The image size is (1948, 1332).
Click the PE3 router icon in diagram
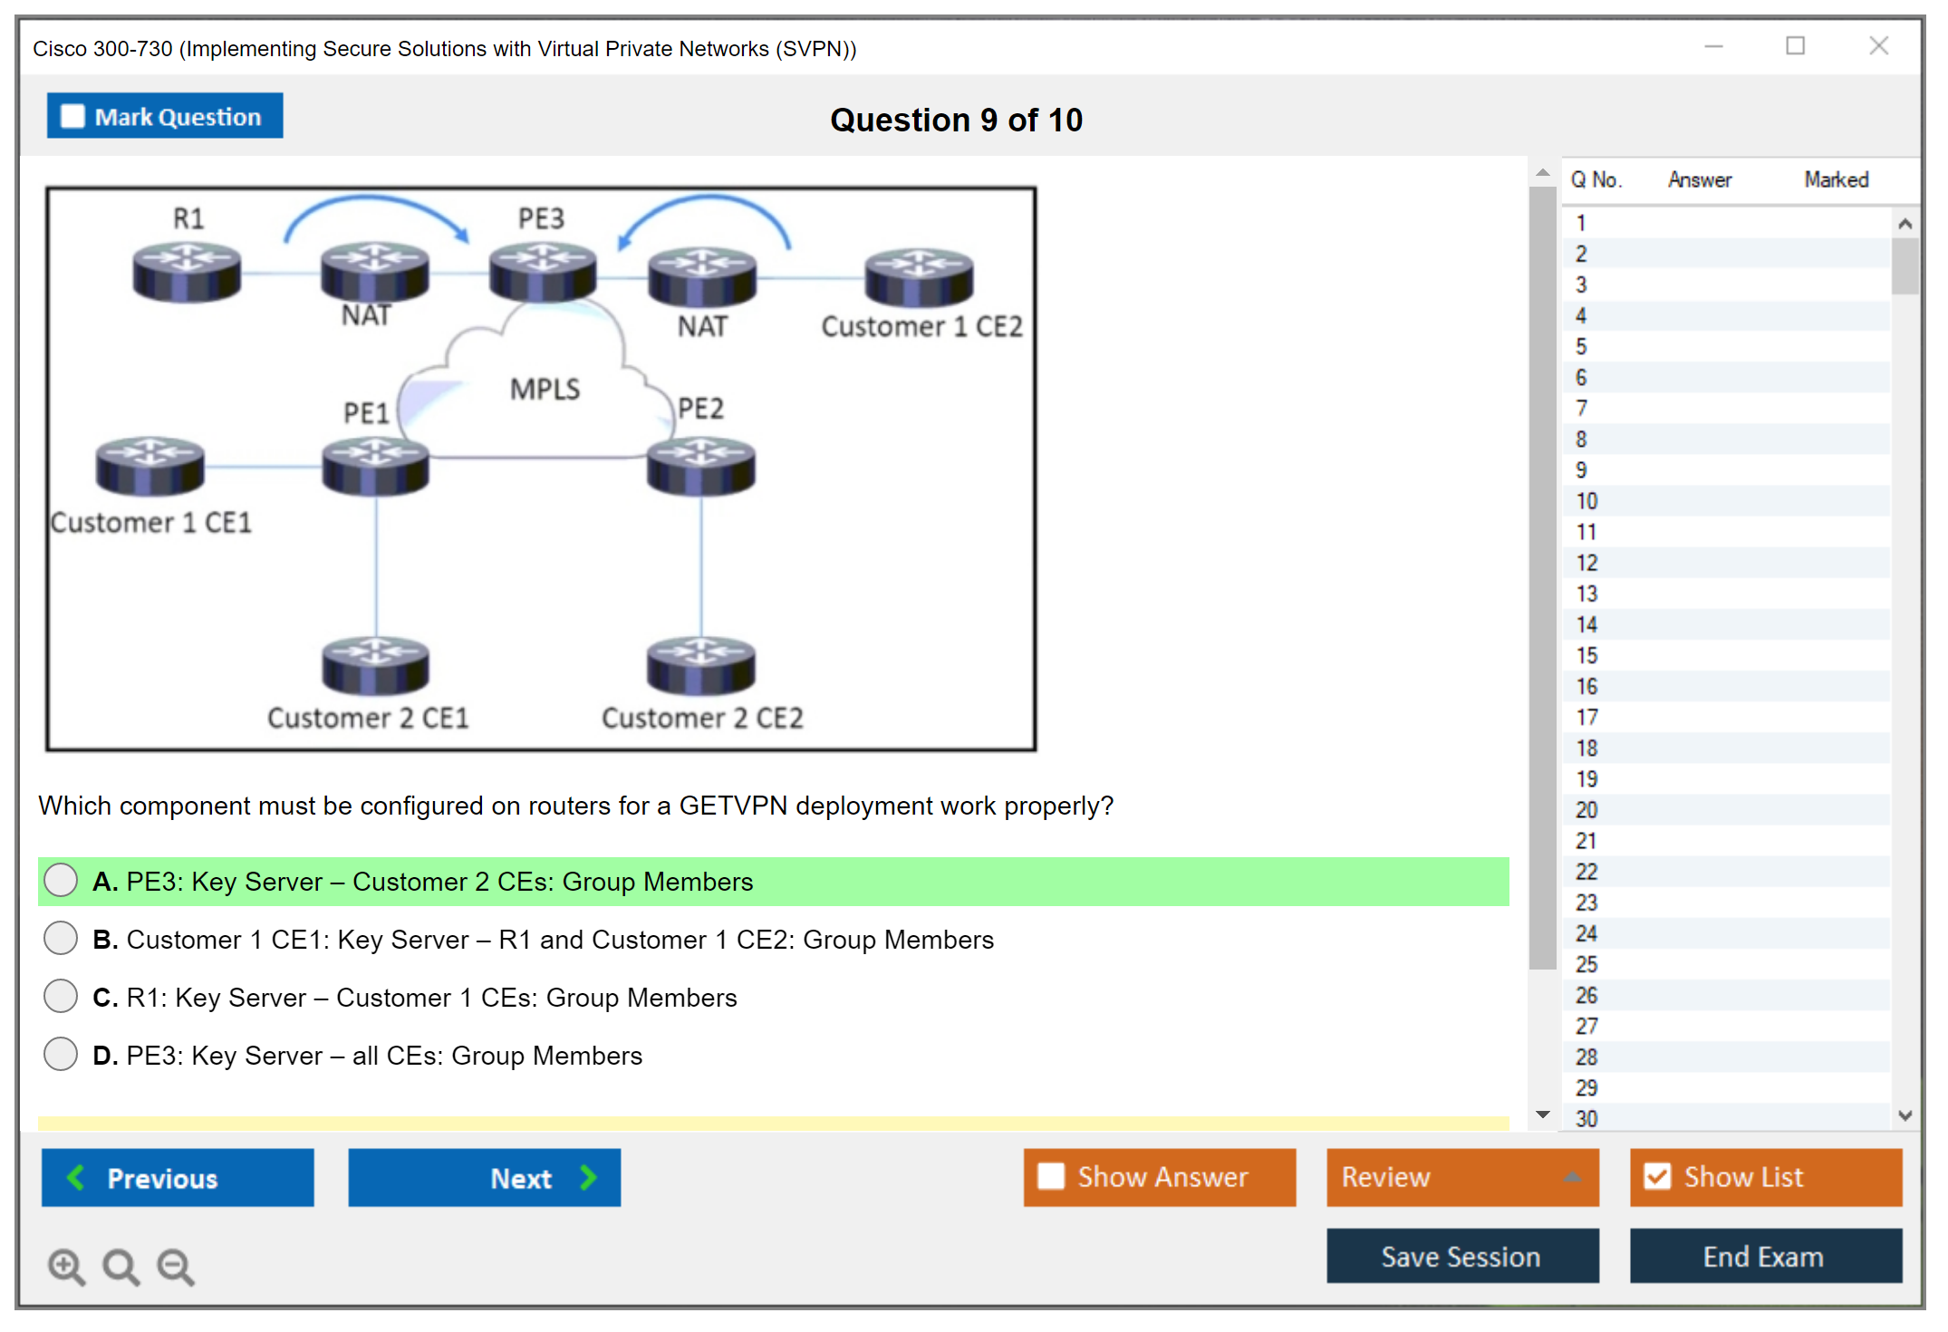pos(542,272)
